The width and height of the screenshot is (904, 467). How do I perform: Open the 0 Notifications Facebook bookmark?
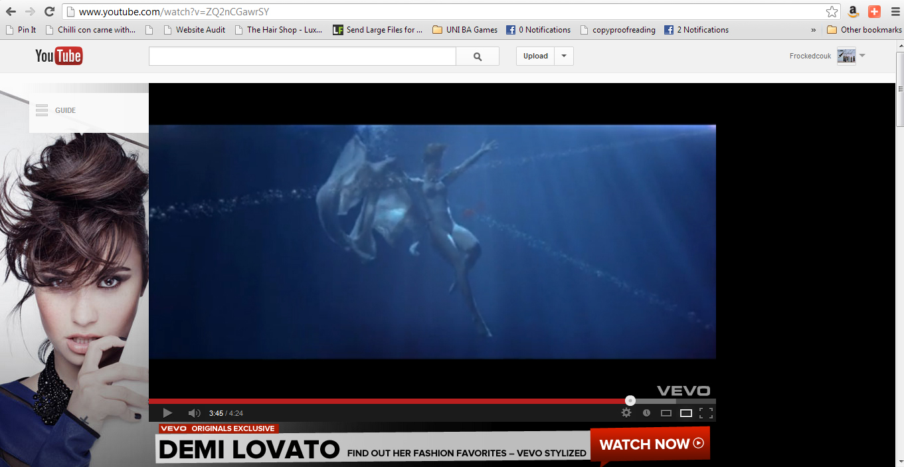point(539,30)
